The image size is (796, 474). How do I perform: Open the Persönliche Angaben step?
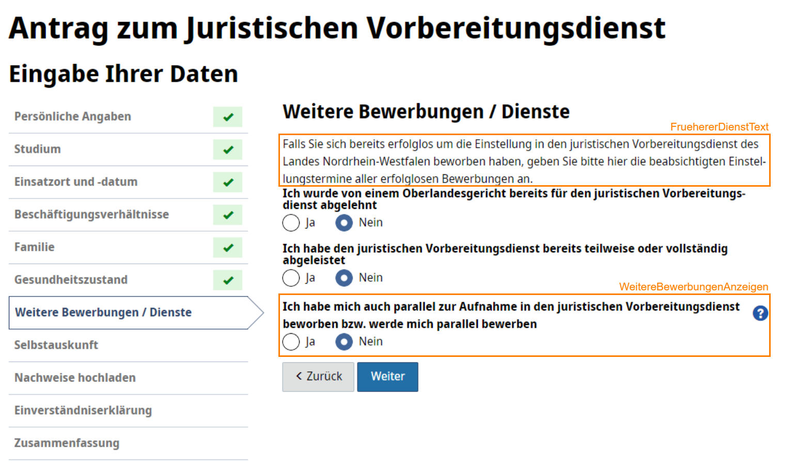click(128, 117)
